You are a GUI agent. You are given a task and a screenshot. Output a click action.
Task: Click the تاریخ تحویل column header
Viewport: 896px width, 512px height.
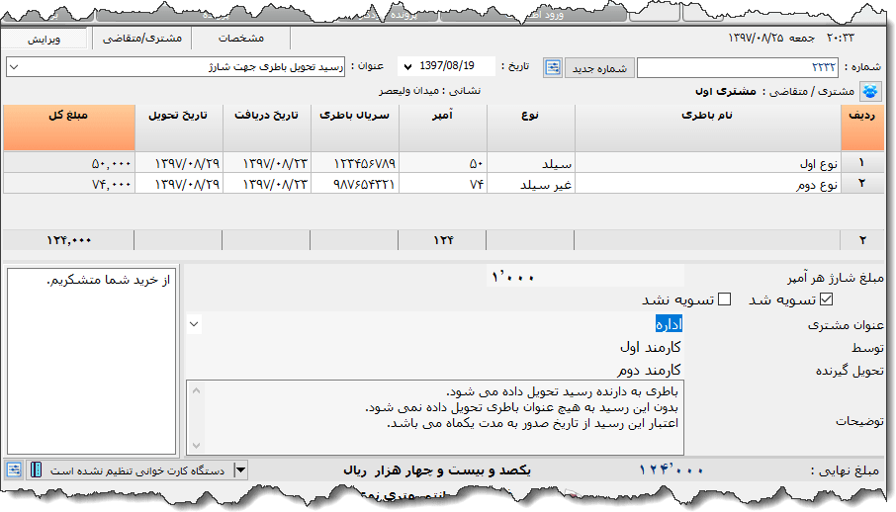click(x=179, y=128)
